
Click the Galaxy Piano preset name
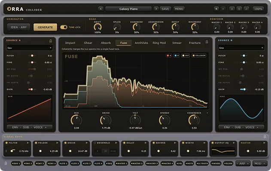point(128,9)
